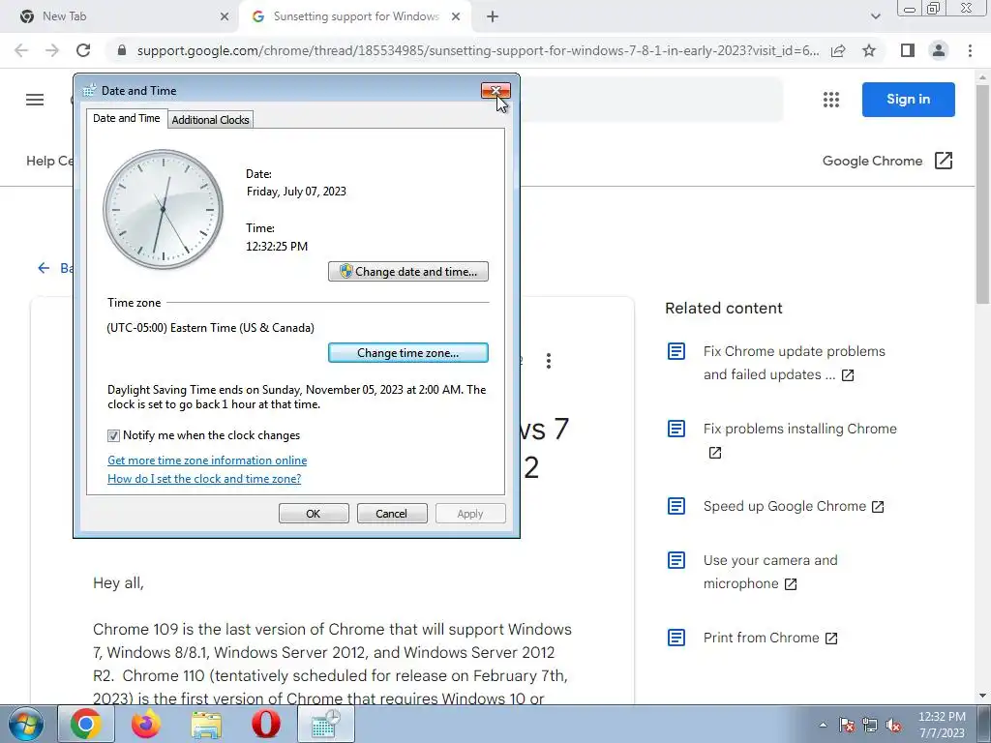The width and height of the screenshot is (991, 743).
Task: Show hidden system tray icons
Action: (823, 726)
